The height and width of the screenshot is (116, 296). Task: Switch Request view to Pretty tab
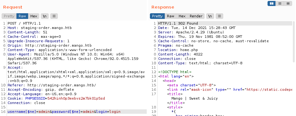(x=9, y=16)
